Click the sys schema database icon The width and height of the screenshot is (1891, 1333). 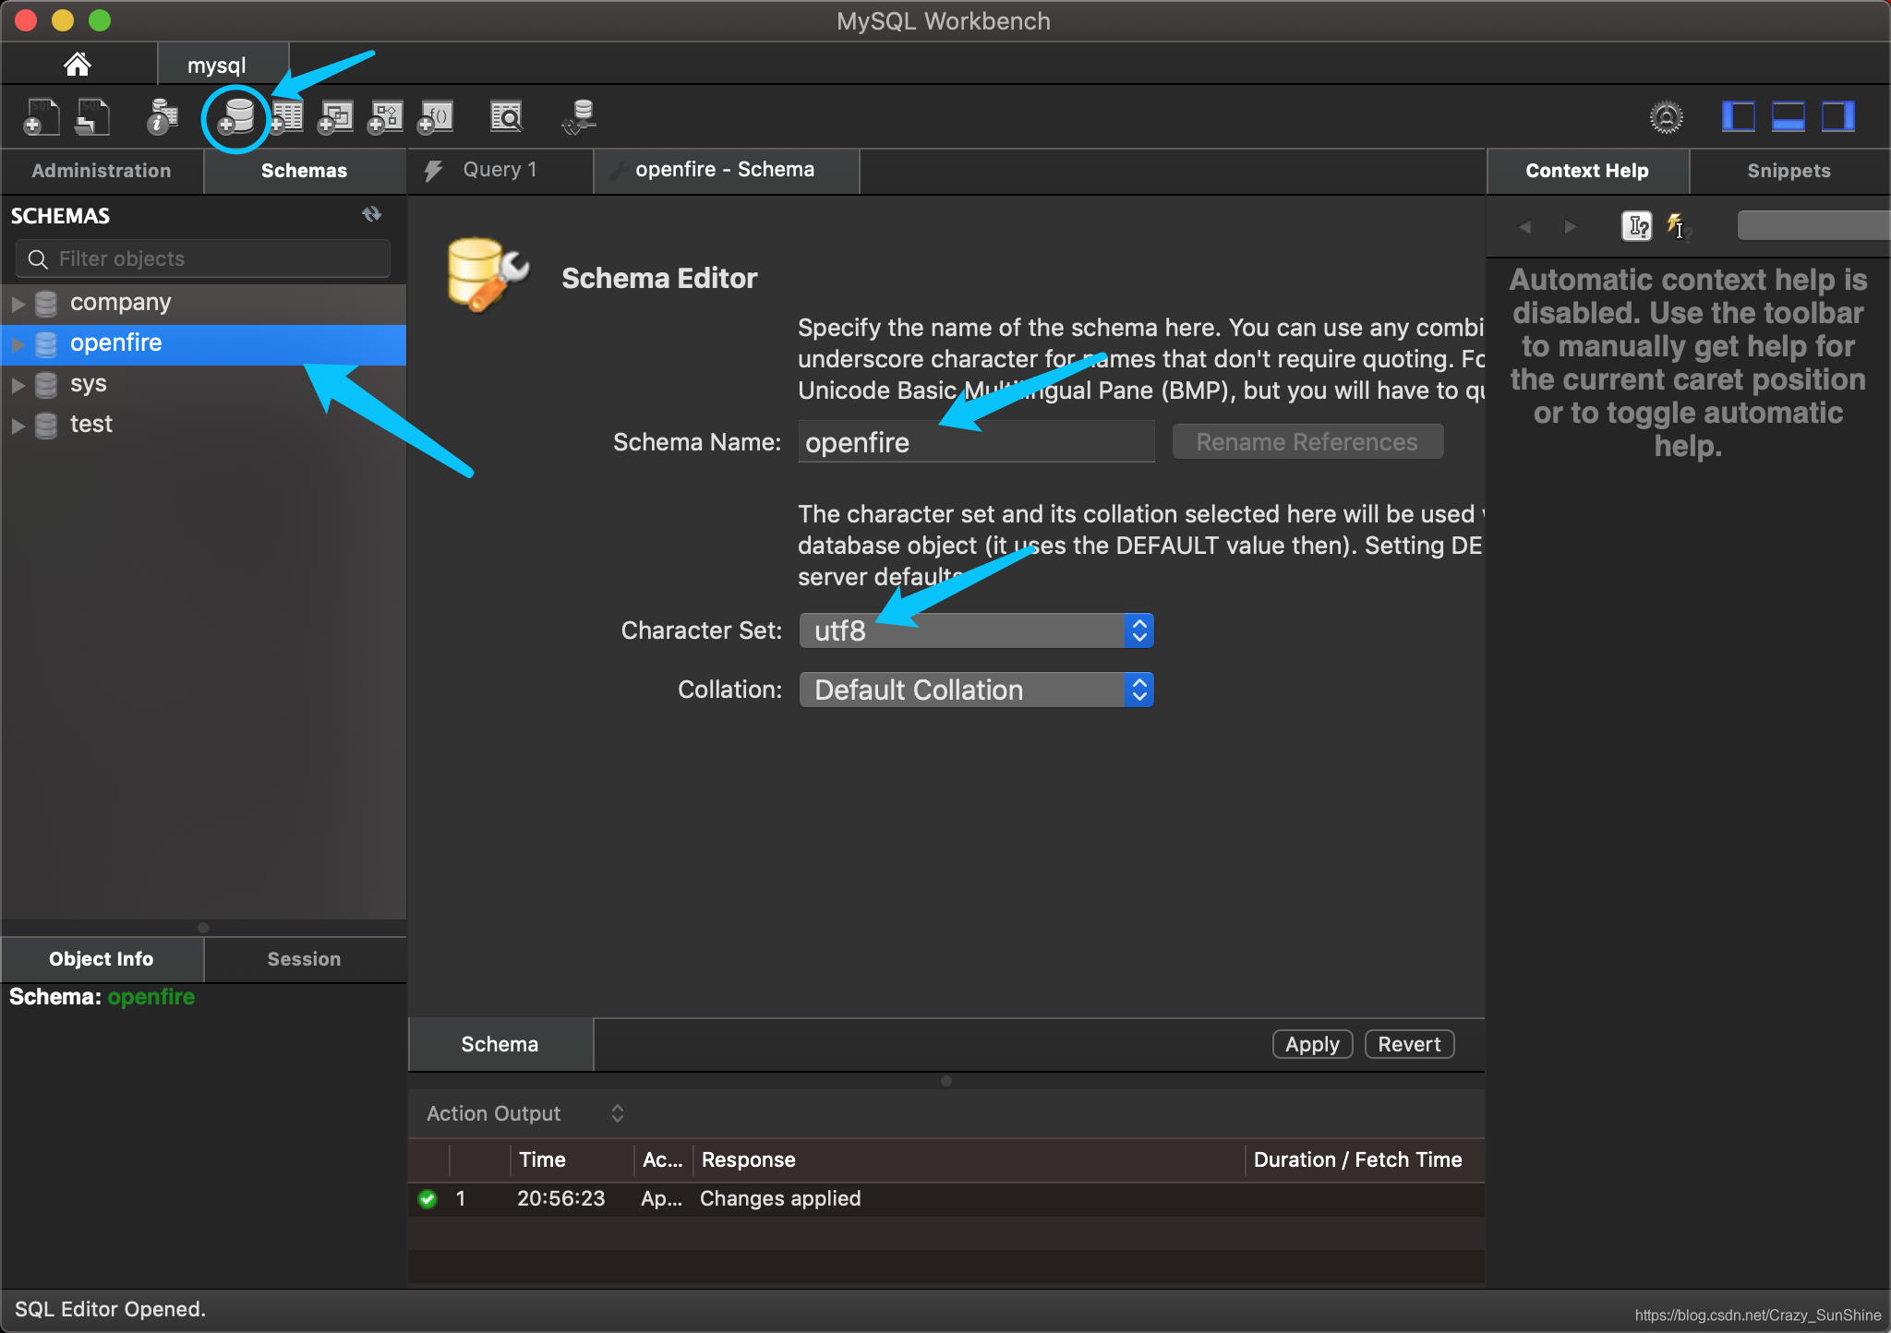[46, 384]
